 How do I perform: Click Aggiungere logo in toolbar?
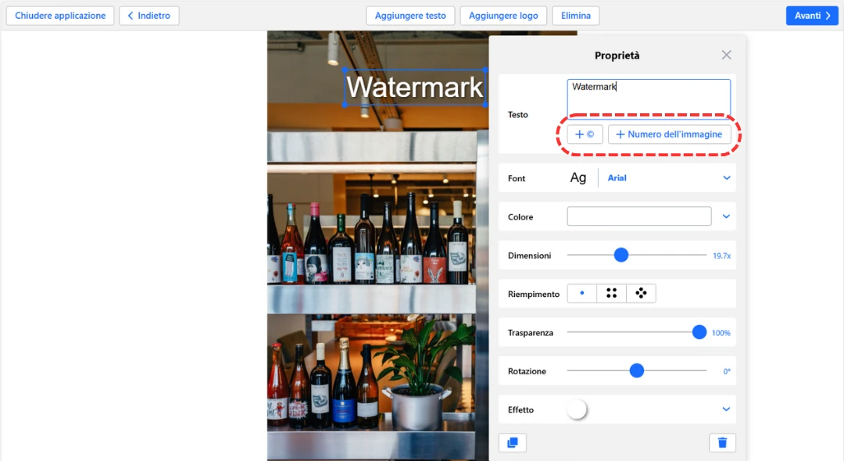[503, 16]
